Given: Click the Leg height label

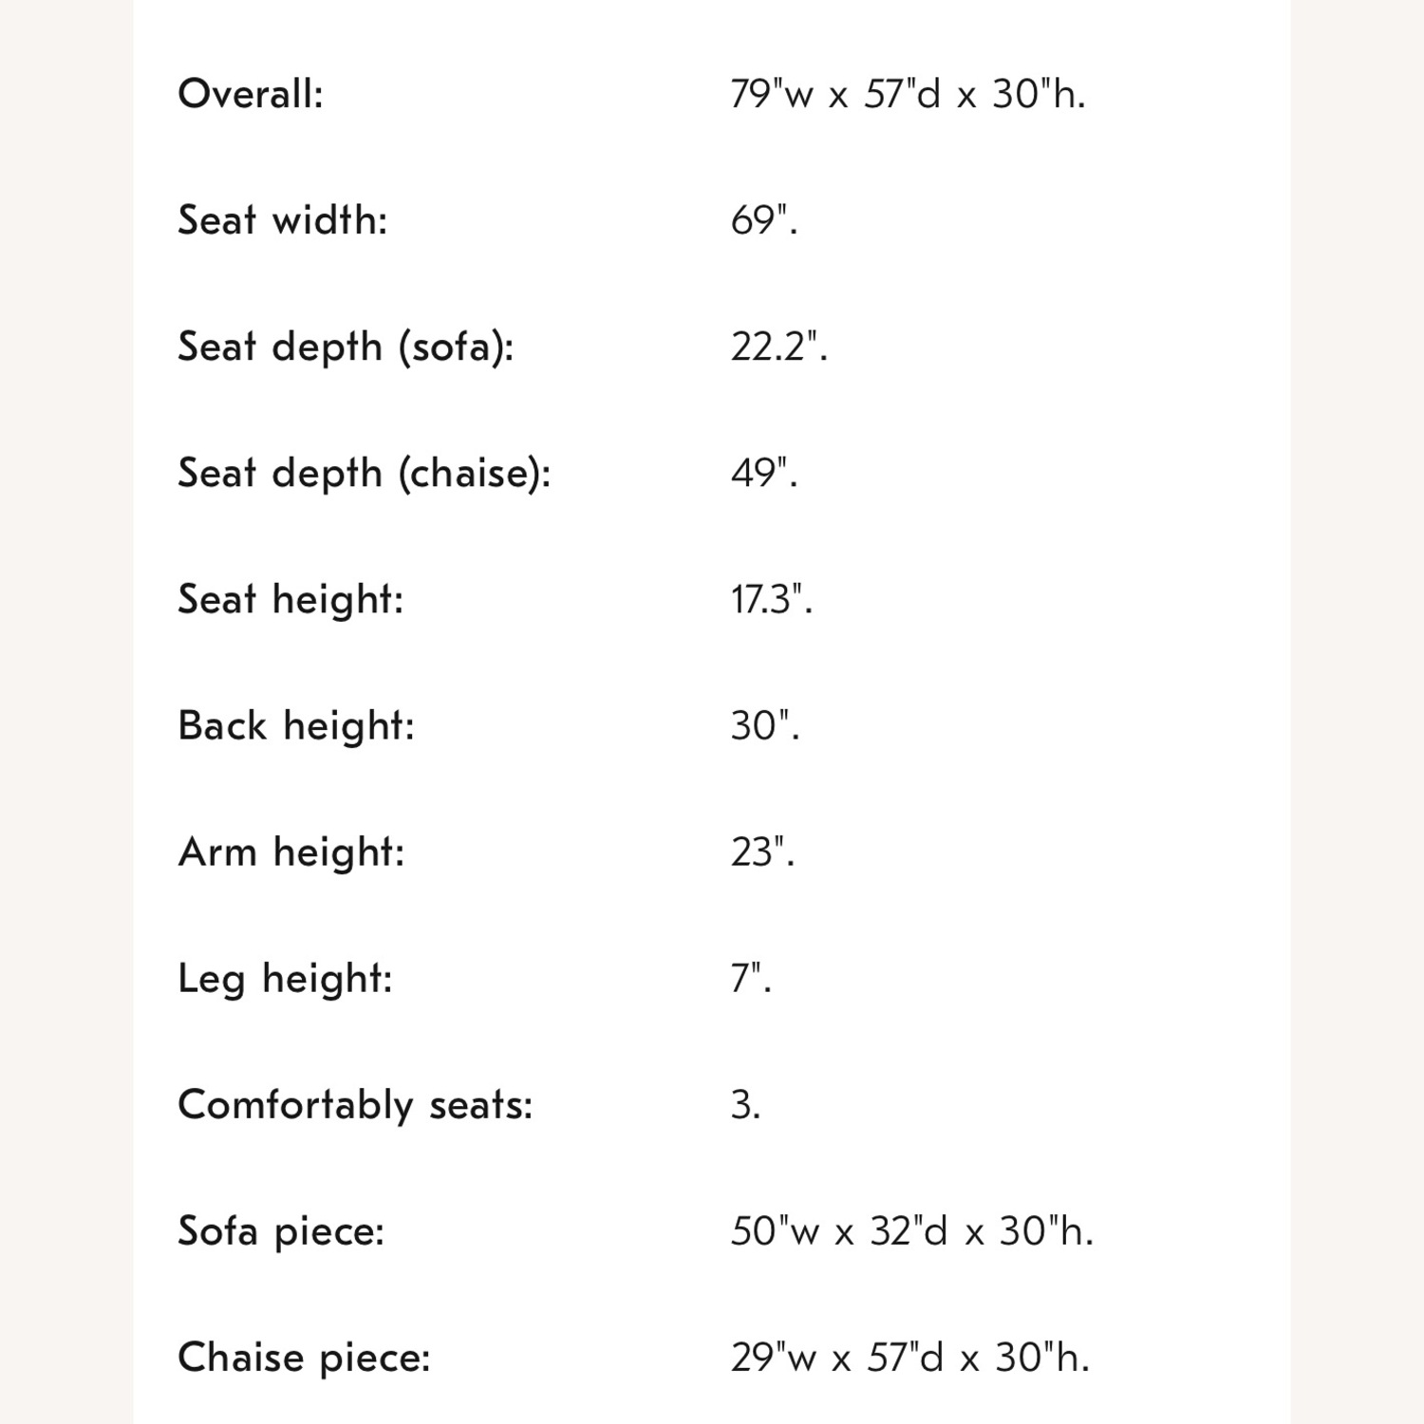Looking at the screenshot, I should click(x=285, y=979).
